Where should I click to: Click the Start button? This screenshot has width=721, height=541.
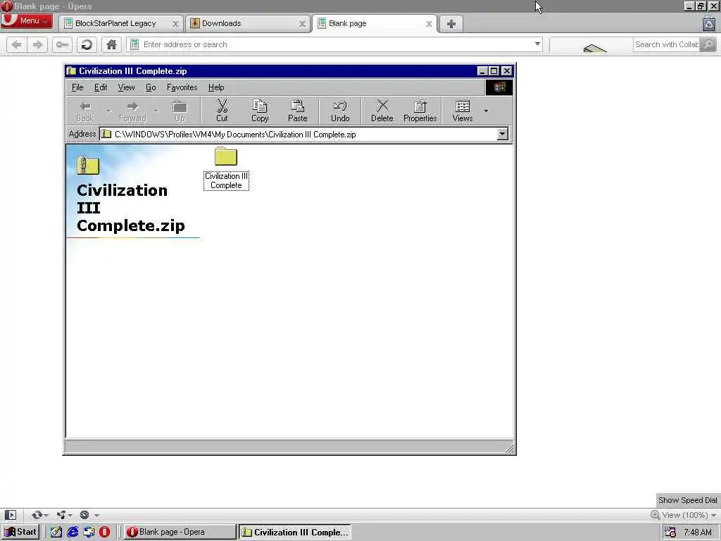pyautogui.click(x=20, y=532)
